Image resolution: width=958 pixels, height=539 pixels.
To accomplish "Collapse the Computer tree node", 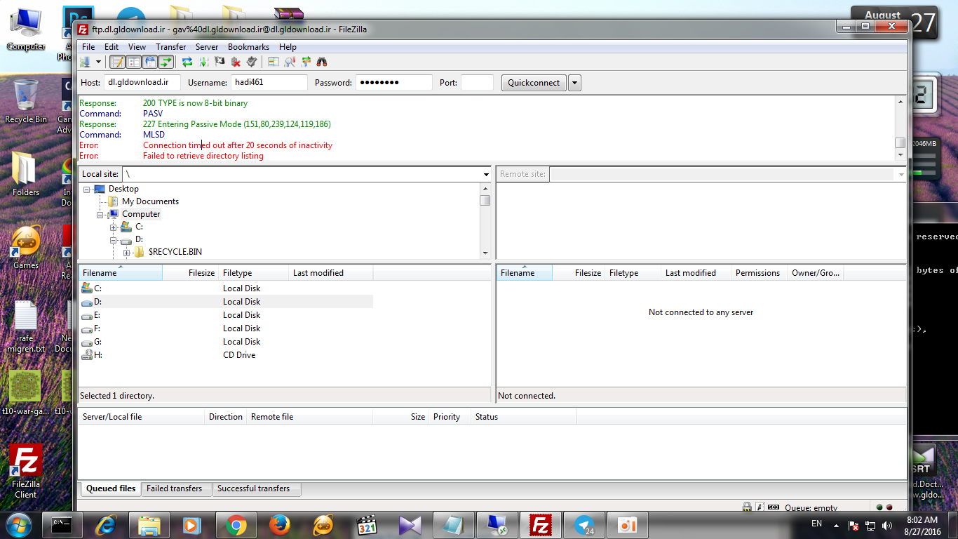I will (100, 214).
